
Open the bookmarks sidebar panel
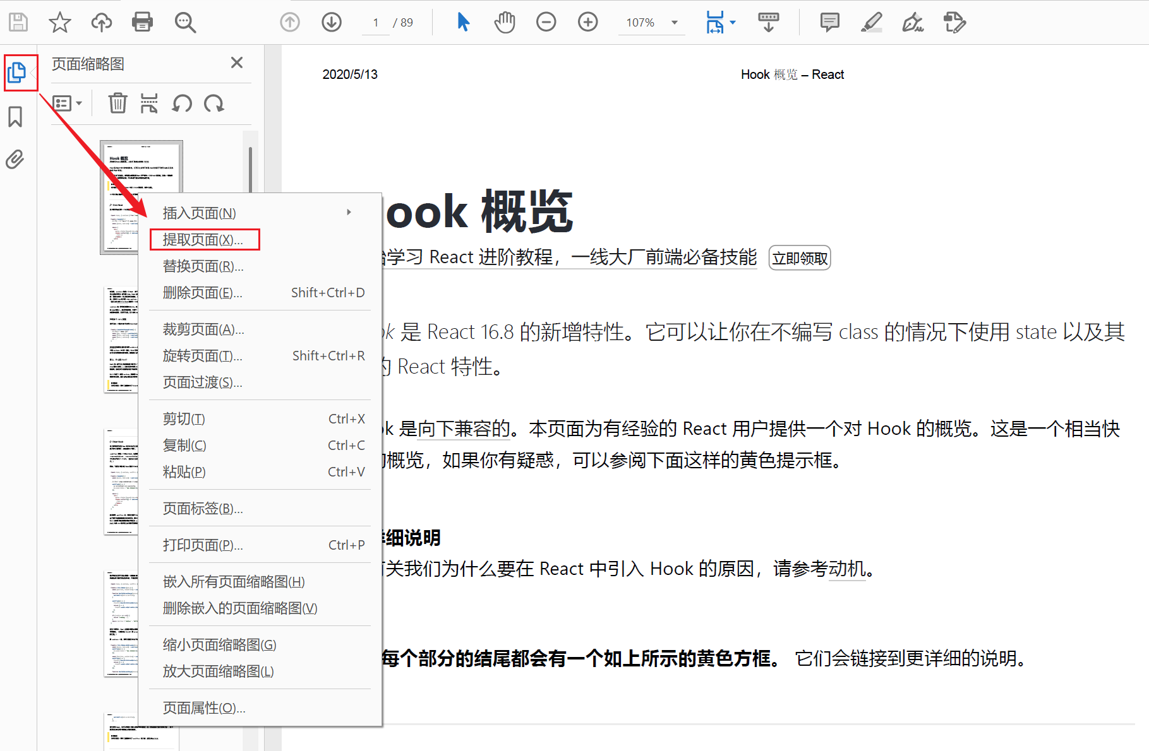pos(16,117)
